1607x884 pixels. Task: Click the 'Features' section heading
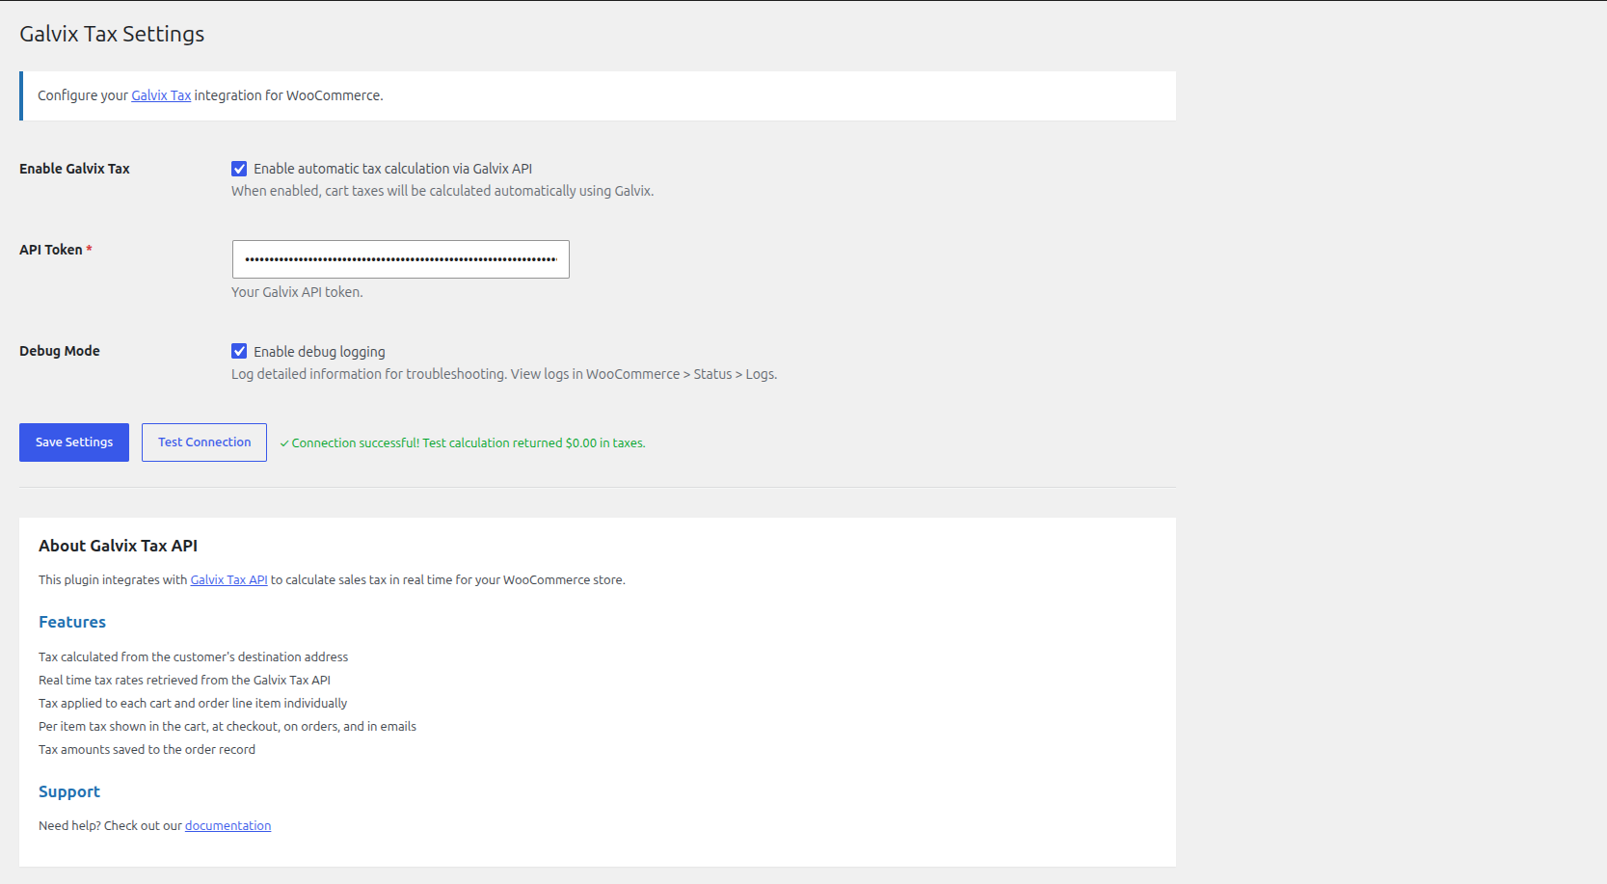[72, 622]
